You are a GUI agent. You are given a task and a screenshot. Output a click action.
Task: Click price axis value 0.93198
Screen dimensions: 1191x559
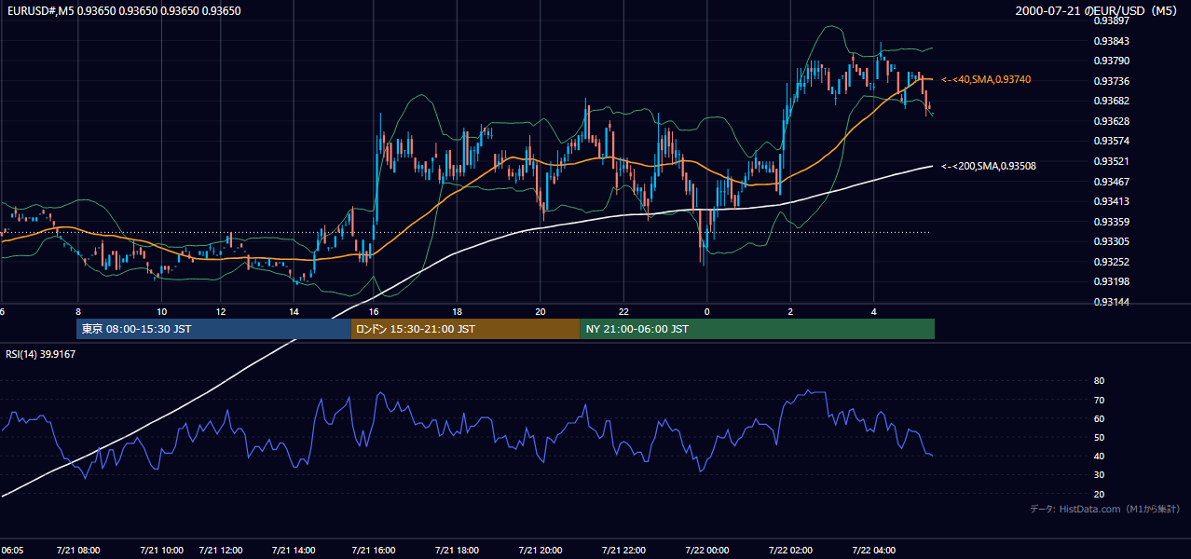click(1112, 282)
